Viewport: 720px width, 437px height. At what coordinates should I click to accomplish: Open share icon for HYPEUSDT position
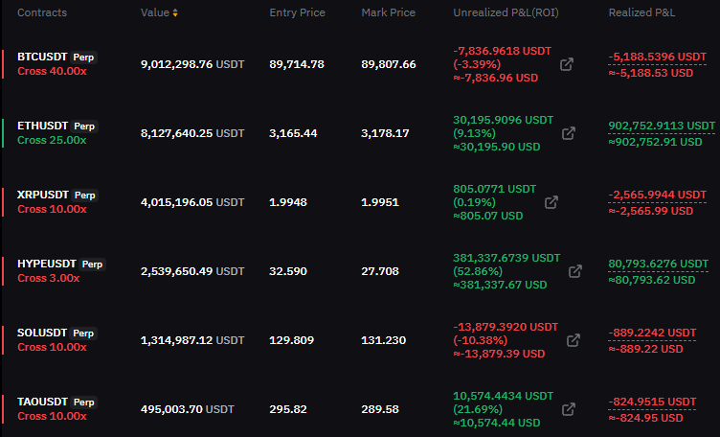[575, 271]
